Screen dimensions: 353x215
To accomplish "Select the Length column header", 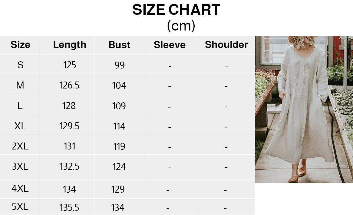I will point(70,45).
